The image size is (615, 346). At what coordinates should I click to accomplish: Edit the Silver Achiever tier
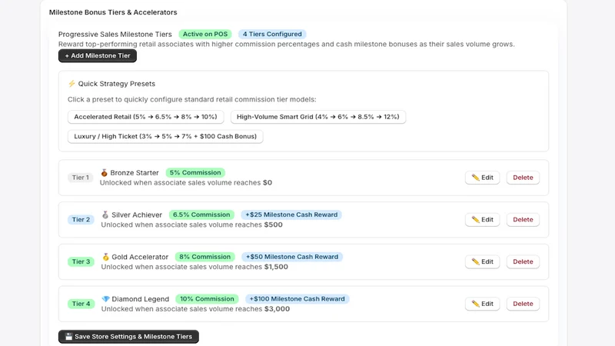483,220
